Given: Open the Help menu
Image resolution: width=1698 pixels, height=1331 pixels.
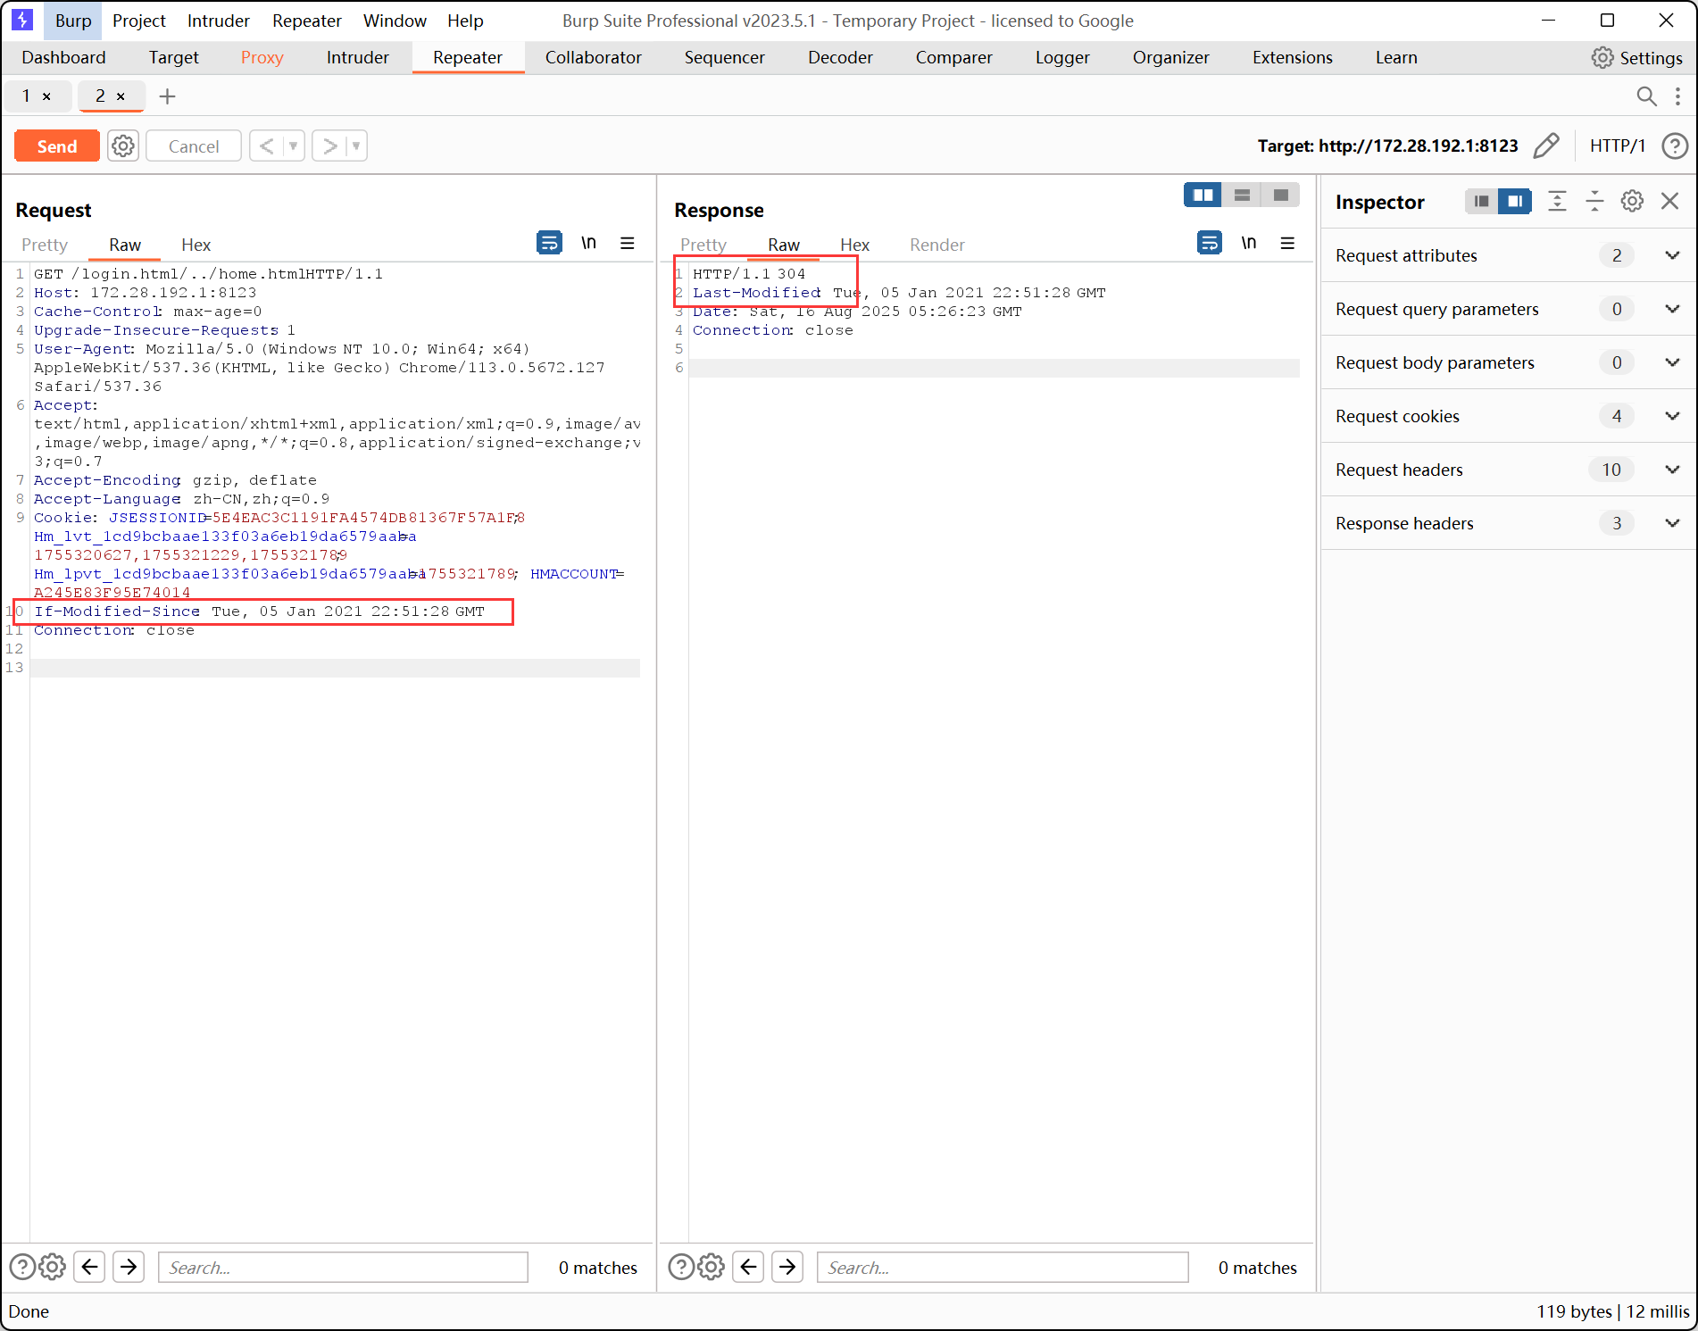Looking at the screenshot, I should [x=465, y=21].
